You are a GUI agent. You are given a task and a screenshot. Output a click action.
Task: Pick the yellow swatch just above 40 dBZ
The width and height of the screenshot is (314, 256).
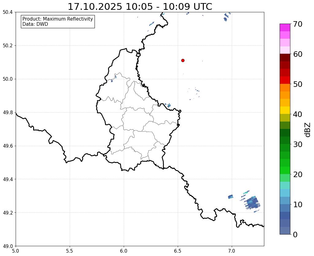pyautogui.click(x=285, y=110)
